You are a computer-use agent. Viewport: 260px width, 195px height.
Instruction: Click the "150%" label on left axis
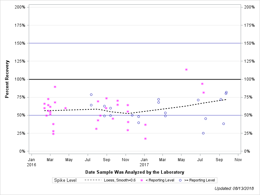click(20, 43)
